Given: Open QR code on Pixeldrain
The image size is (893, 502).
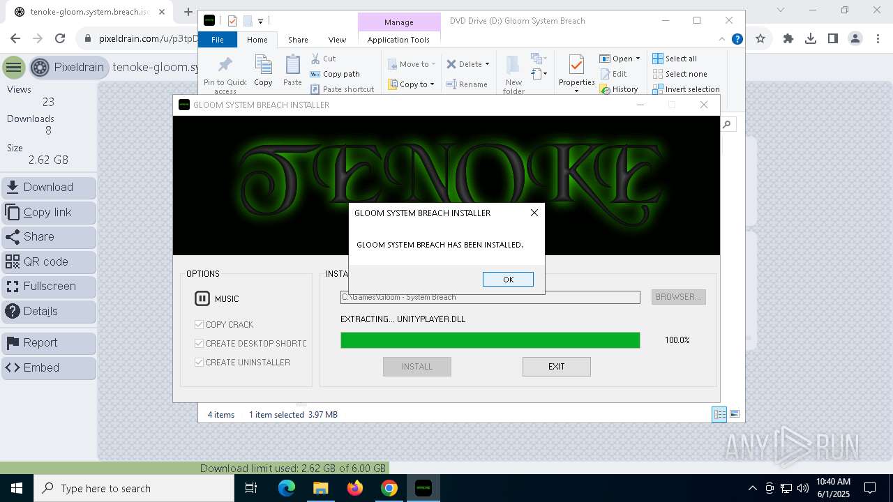Looking at the screenshot, I should (x=49, y=262).
